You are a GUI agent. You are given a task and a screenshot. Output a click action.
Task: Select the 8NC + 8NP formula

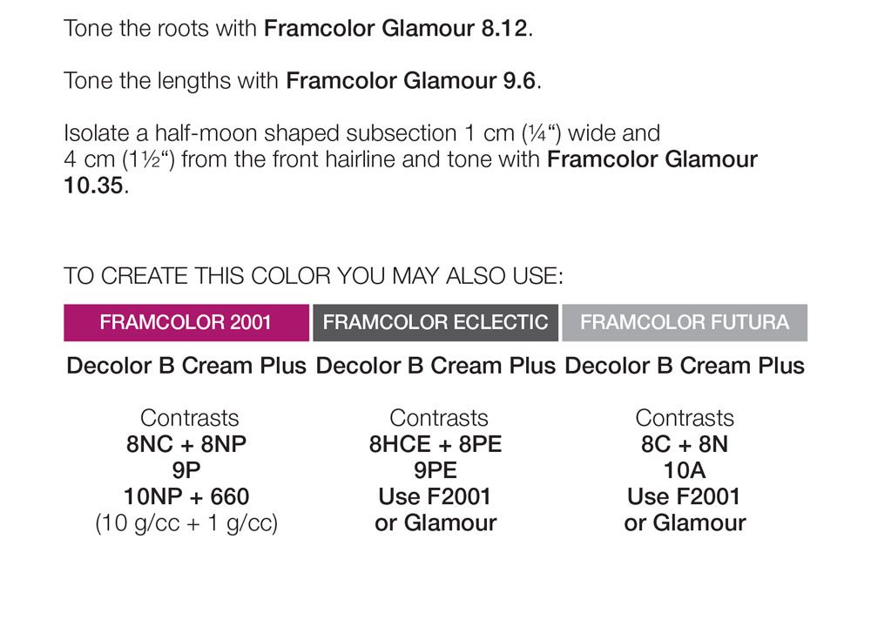186,444
